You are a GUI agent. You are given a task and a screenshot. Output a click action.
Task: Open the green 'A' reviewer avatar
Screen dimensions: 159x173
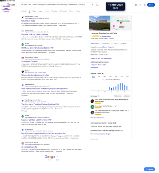(x=92, y=107)
